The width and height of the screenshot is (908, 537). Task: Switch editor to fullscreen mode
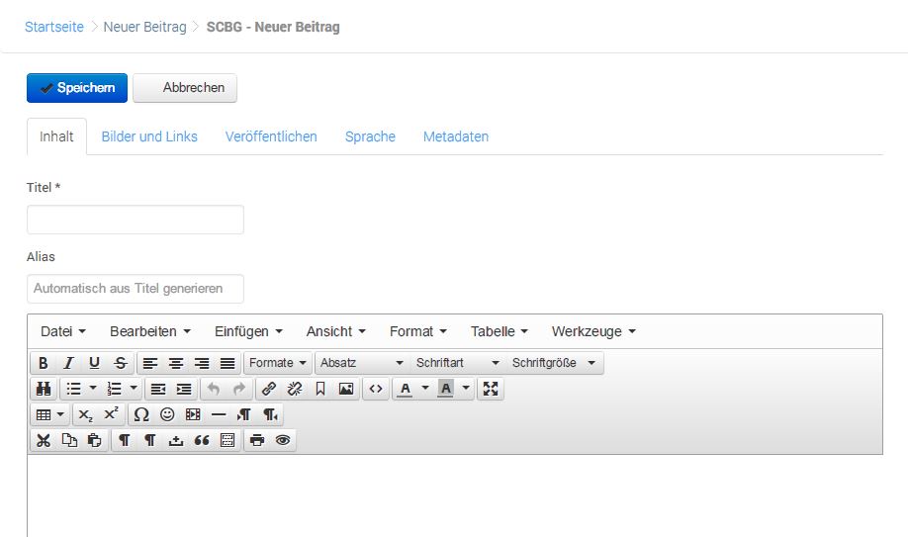coord(491,389)
